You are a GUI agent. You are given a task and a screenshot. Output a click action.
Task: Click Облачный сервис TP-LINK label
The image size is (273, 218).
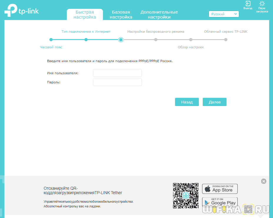tap(226, 32)
